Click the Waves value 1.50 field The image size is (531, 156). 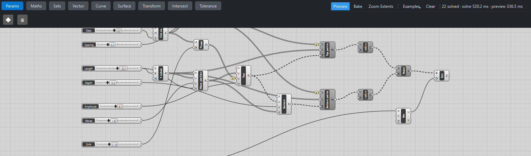(x=114, y=121)
